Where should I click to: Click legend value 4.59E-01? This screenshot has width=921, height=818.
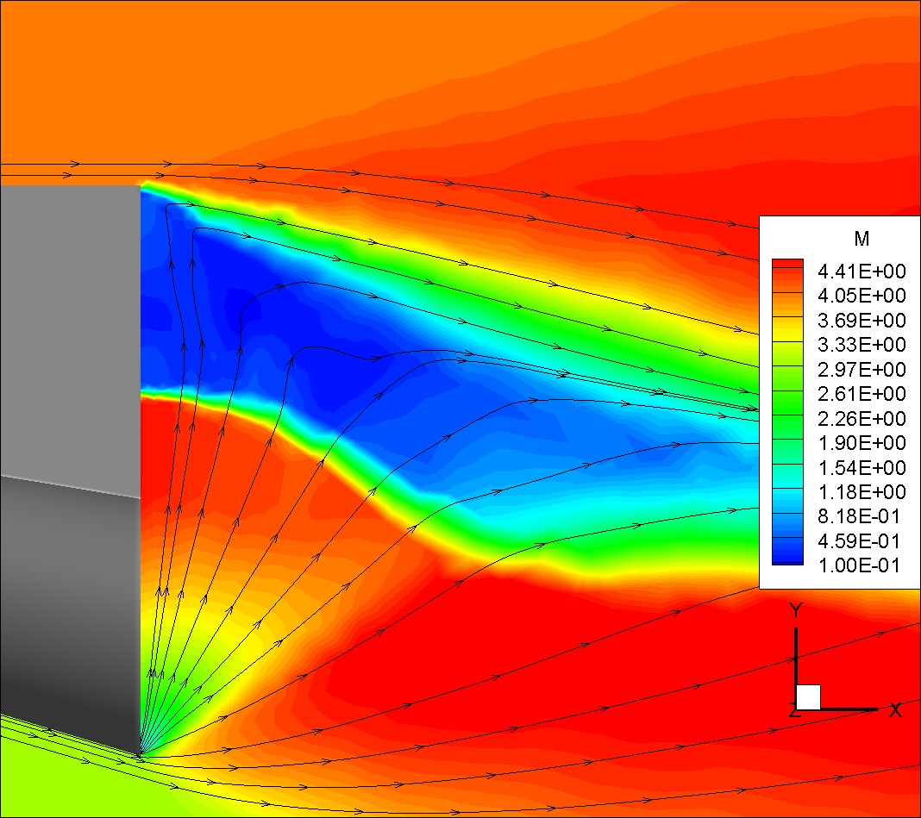[859, 540]
